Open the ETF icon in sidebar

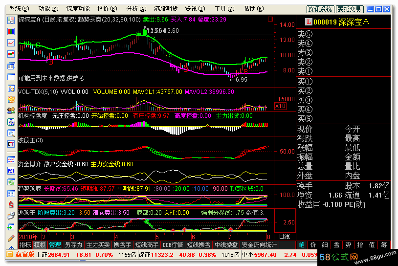(11, 144)
